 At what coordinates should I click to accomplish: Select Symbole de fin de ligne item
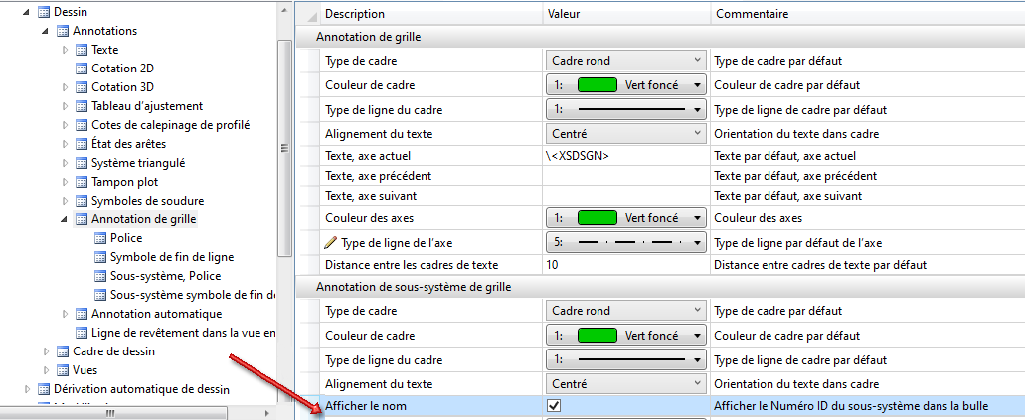(172, 257)
